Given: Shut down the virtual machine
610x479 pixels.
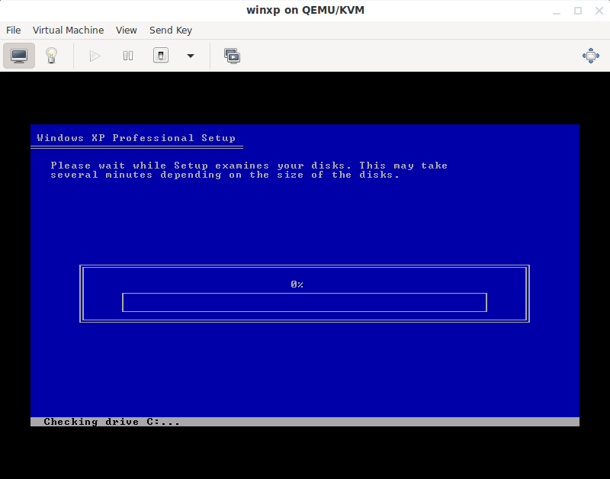Looking at the screenshot, I should point(161,55).
